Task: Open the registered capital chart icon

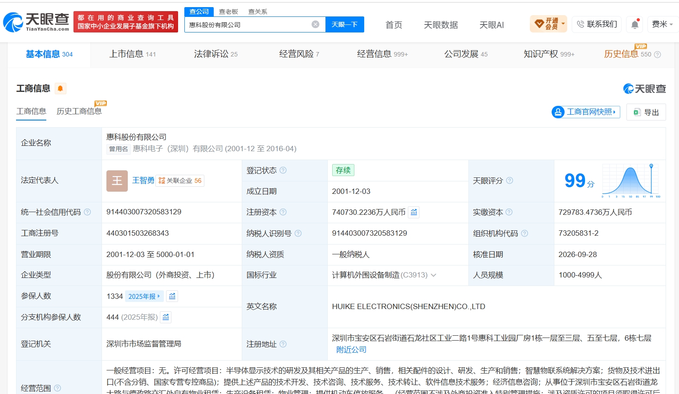Action: click(414, 212)
